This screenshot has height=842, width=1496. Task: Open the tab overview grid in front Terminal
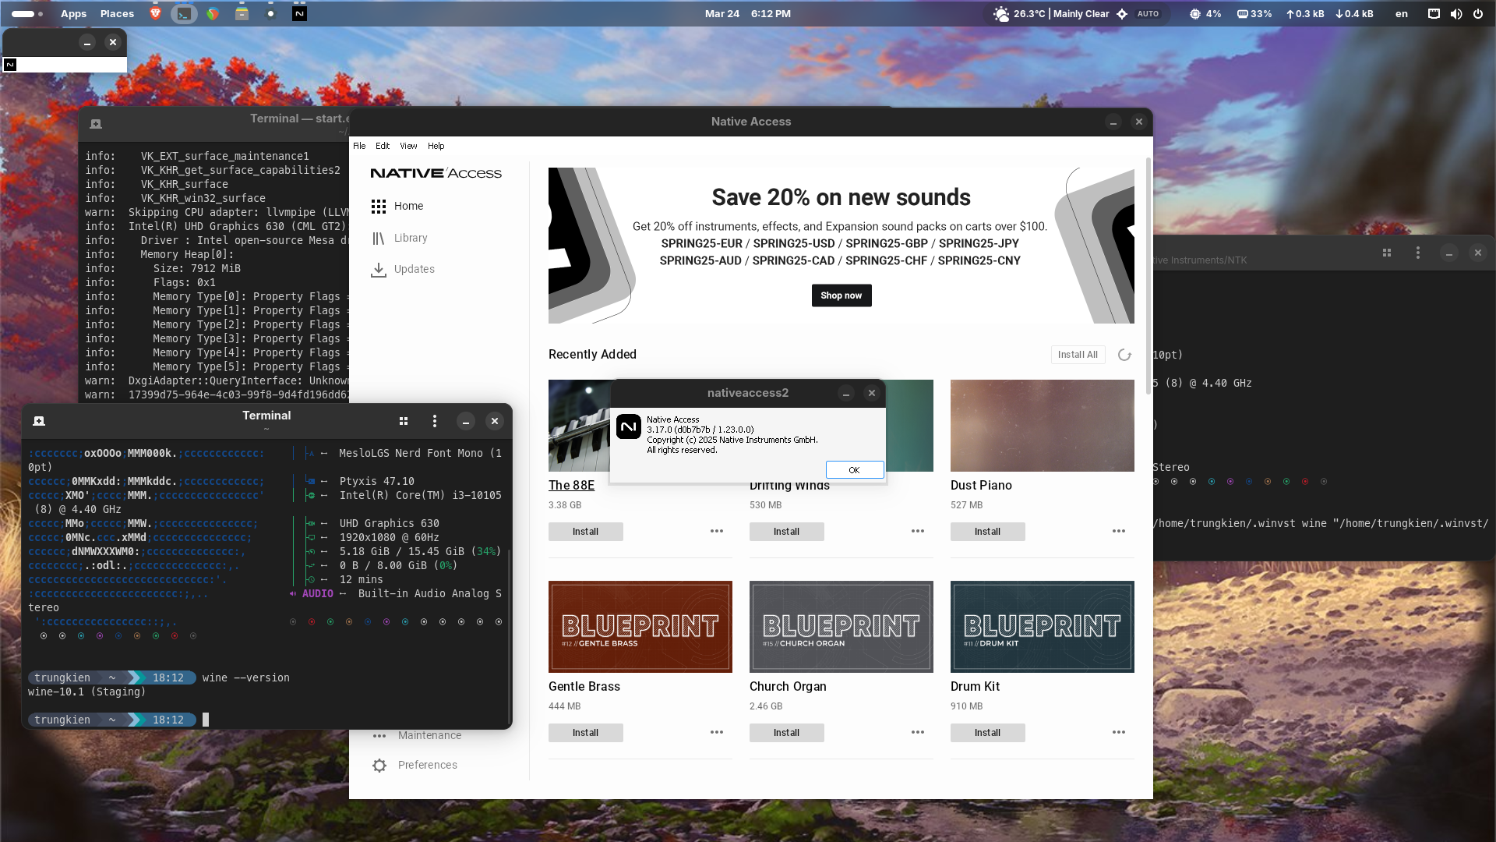tap(404, 421)
